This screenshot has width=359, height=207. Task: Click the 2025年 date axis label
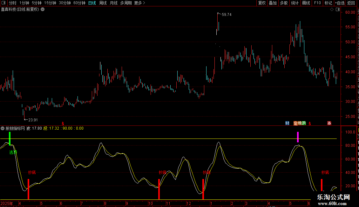tap(7, 203)
